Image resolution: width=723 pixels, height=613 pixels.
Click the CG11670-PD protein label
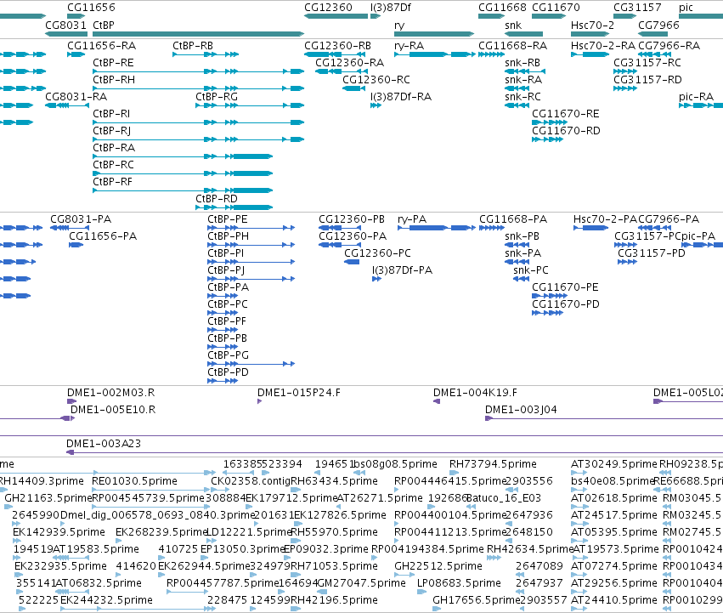click(566, 304)
